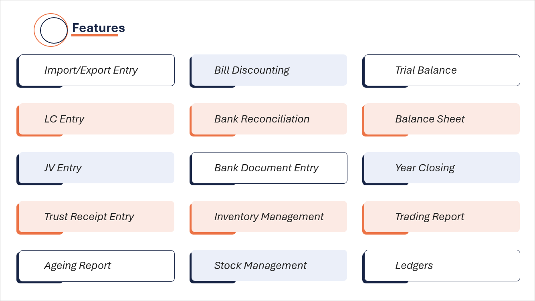This screenshot has height=301, width=535.
Task: Open the Bank Document Entry card
Action: 269,168
